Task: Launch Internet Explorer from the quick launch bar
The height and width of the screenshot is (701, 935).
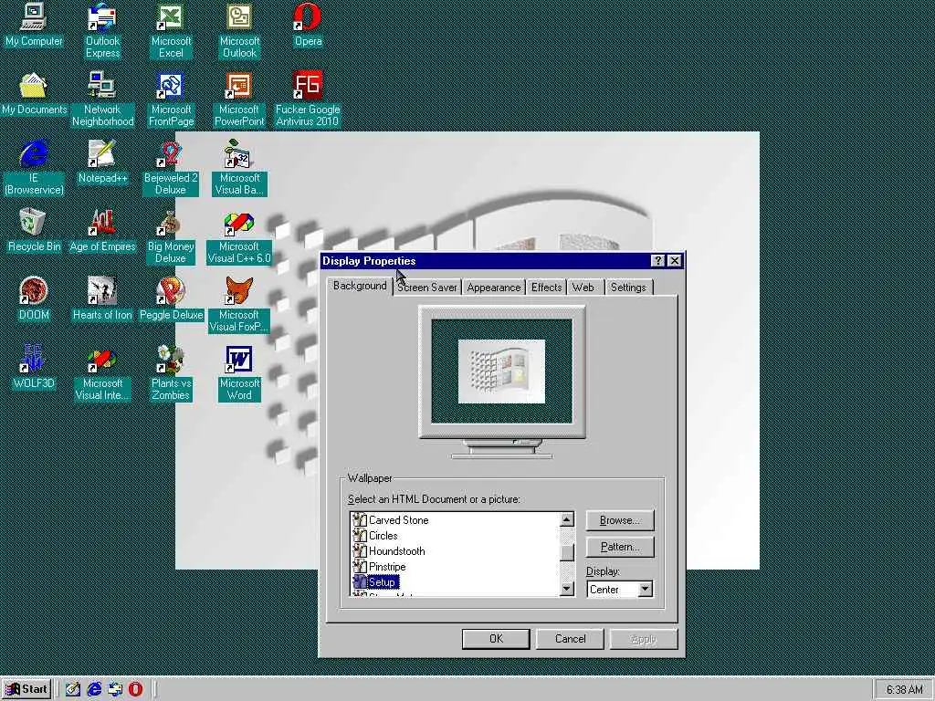Action: coord(94,689)
